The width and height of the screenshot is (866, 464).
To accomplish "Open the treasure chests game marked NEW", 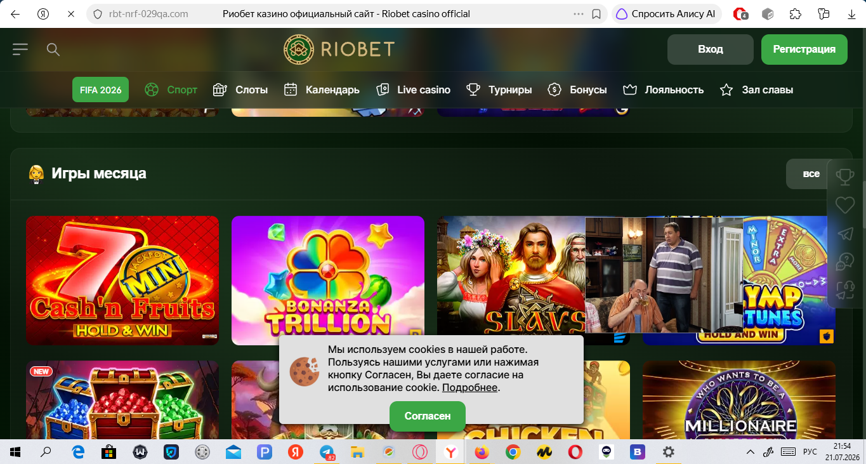I will click(x=122, y=400).
